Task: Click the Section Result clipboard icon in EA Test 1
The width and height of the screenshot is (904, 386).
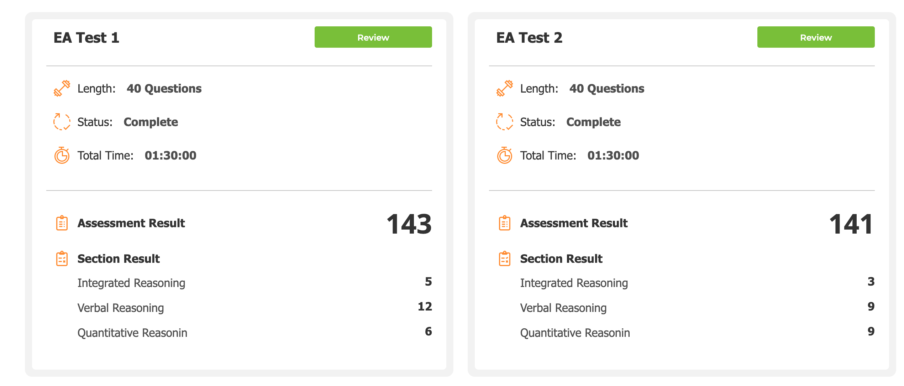Action: (62, 259)
